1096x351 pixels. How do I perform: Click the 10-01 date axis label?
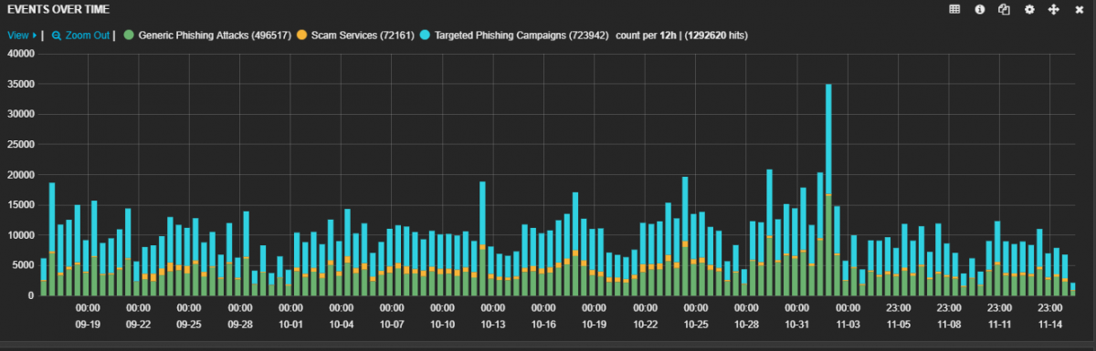(x=290, y=324)
